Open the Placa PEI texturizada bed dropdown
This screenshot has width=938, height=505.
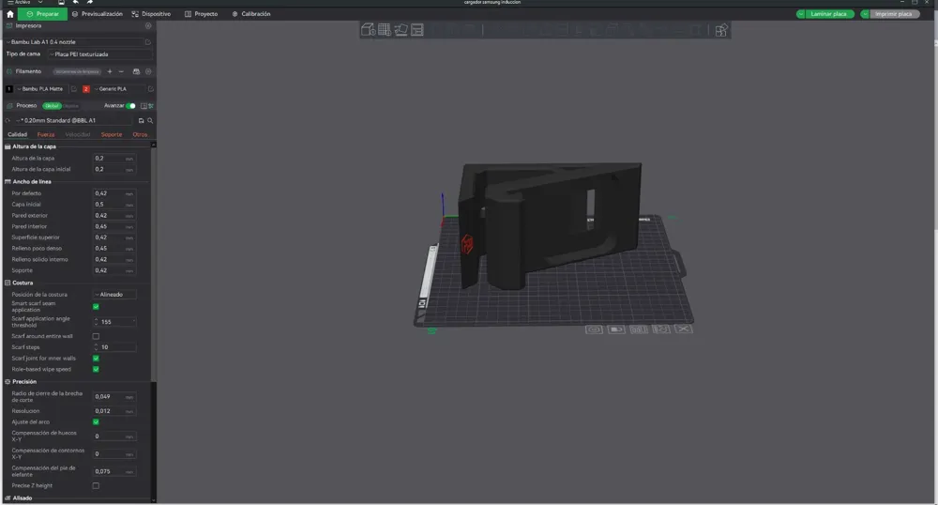coord(100,54)
